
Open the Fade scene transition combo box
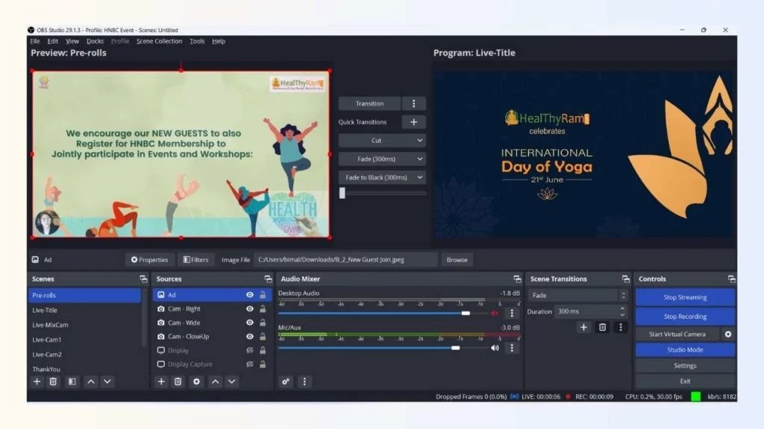[578, 295]
